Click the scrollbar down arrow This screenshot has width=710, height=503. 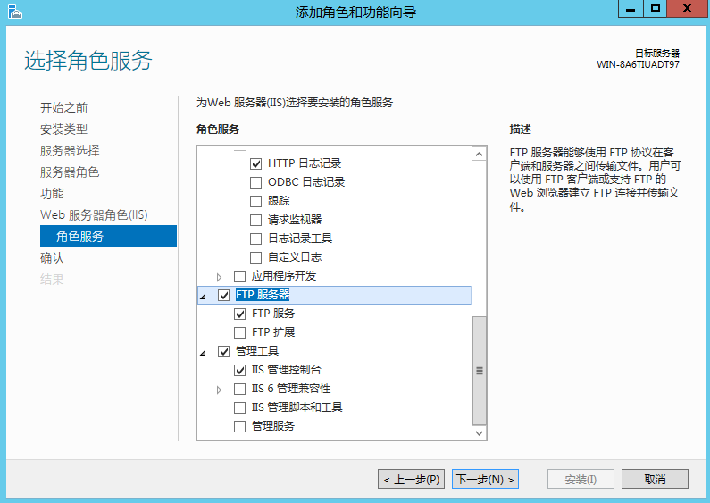480,432
